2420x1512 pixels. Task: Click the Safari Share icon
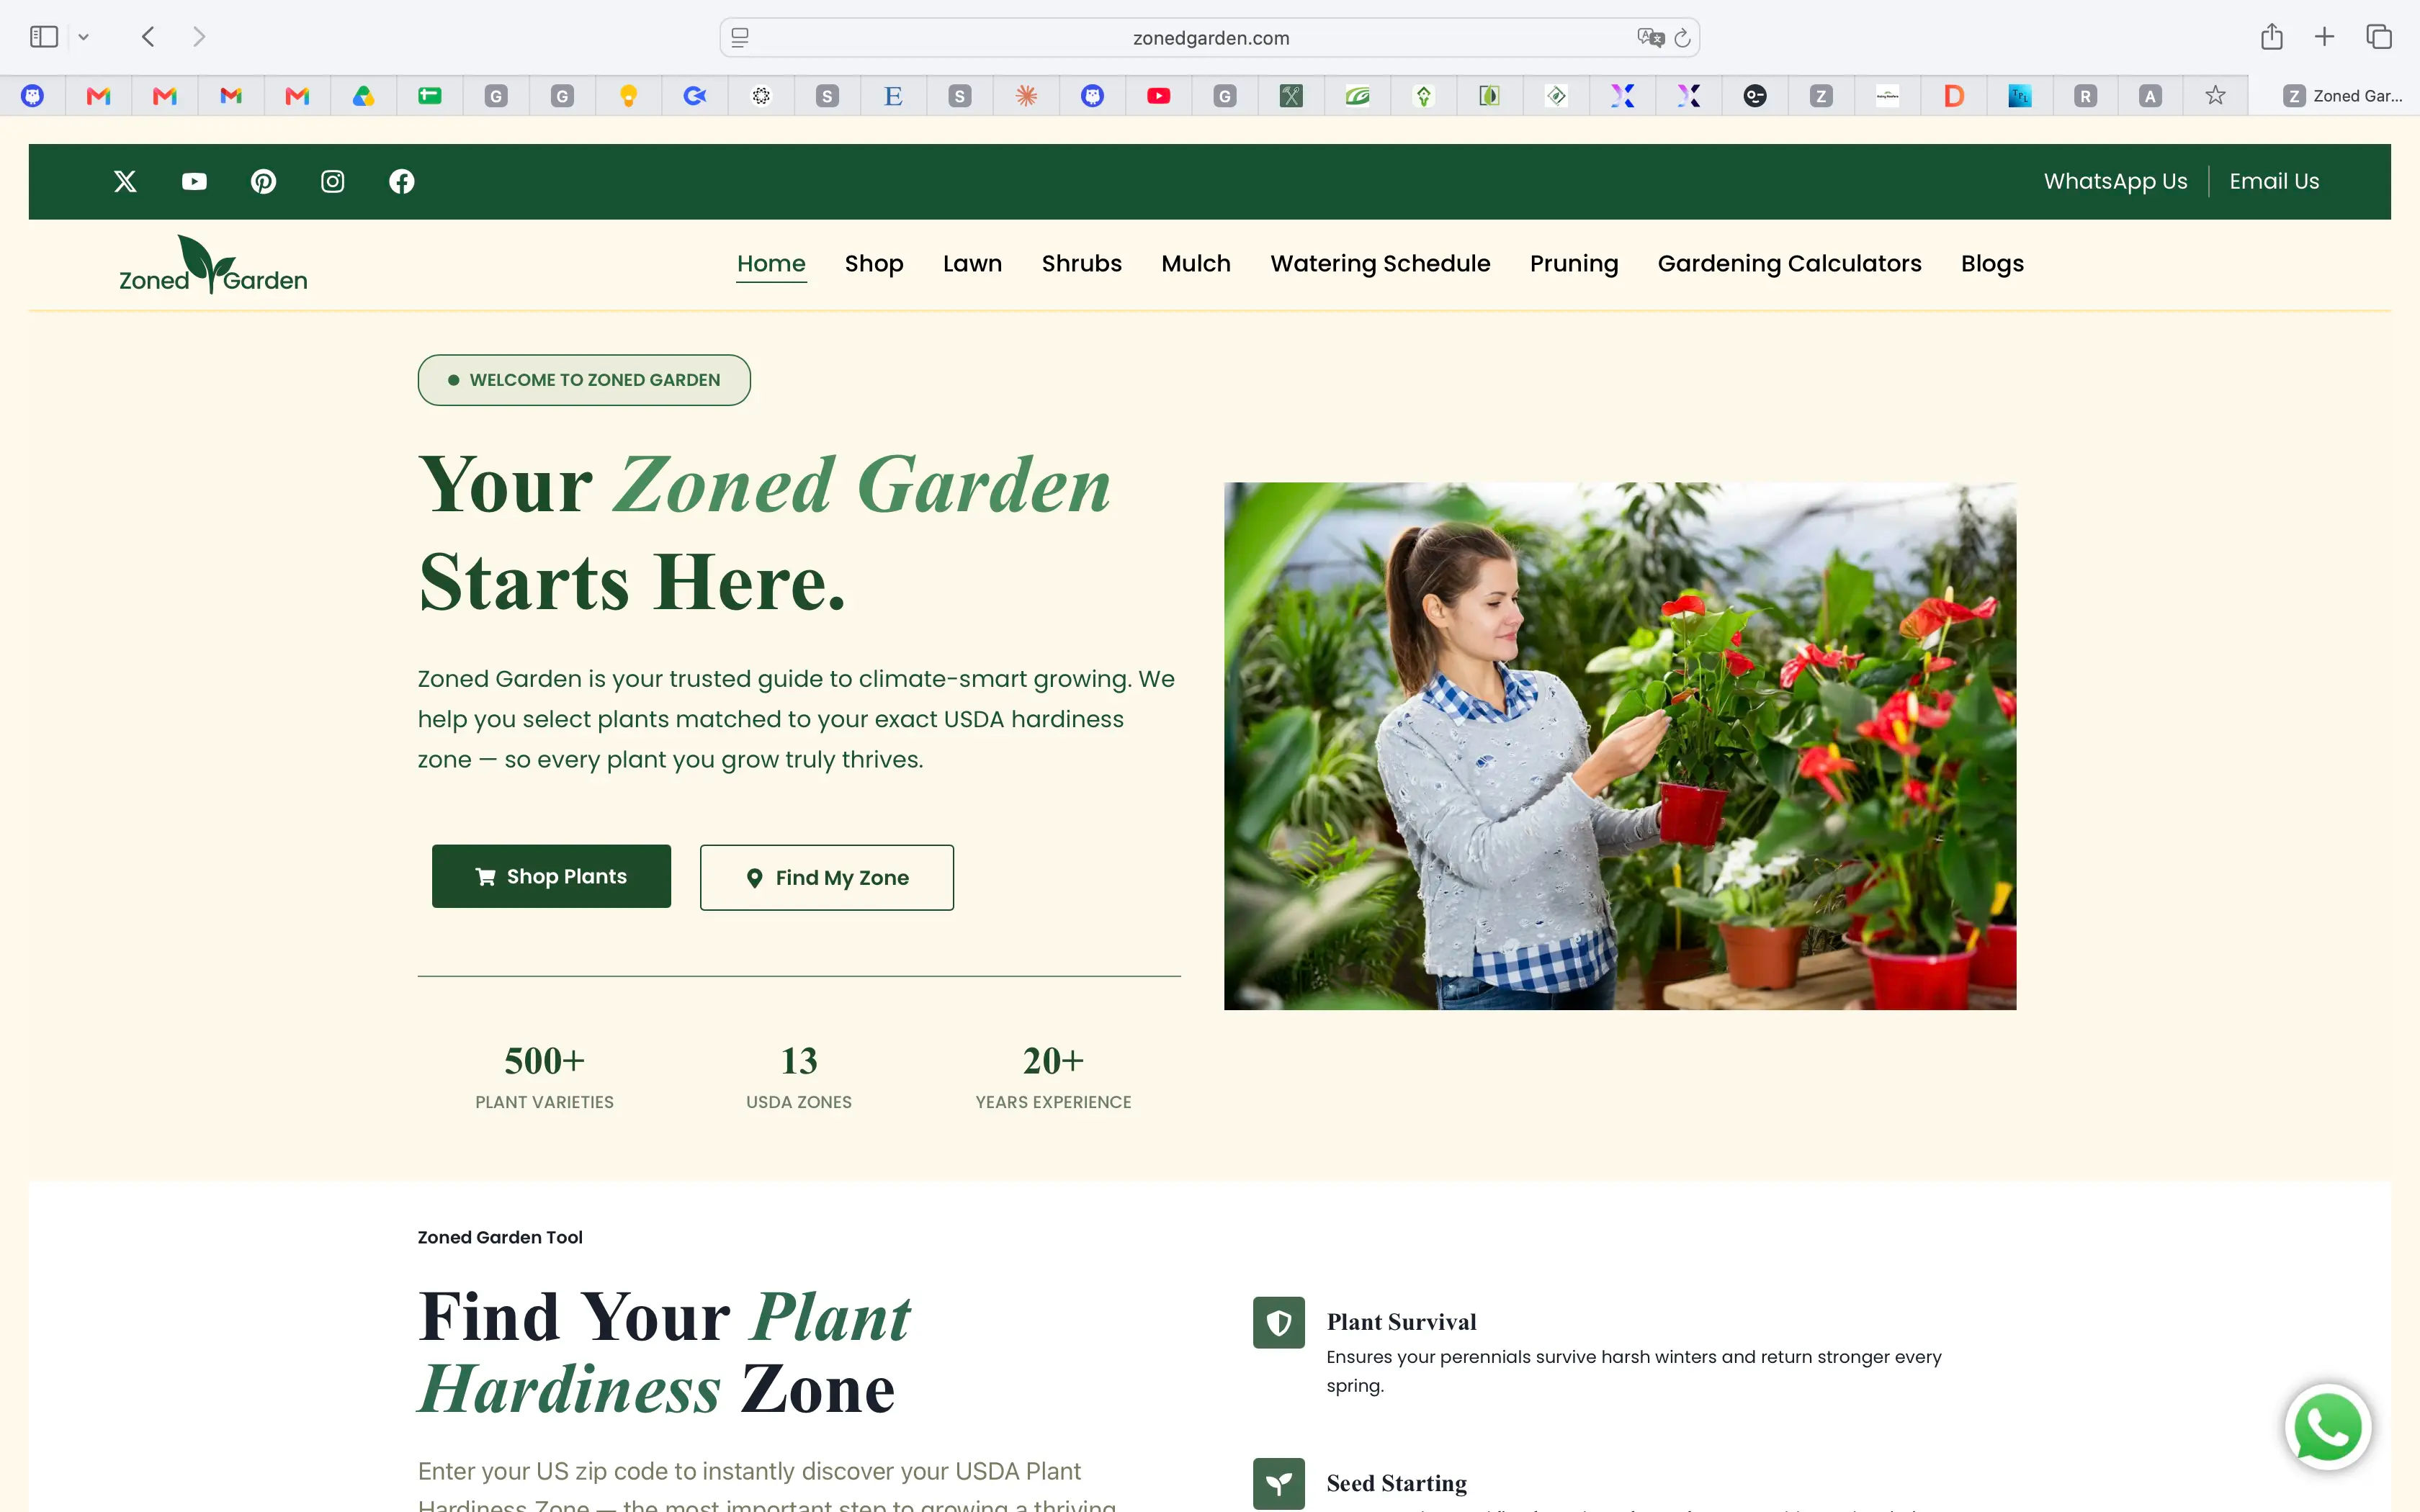tap(2271, 37)
